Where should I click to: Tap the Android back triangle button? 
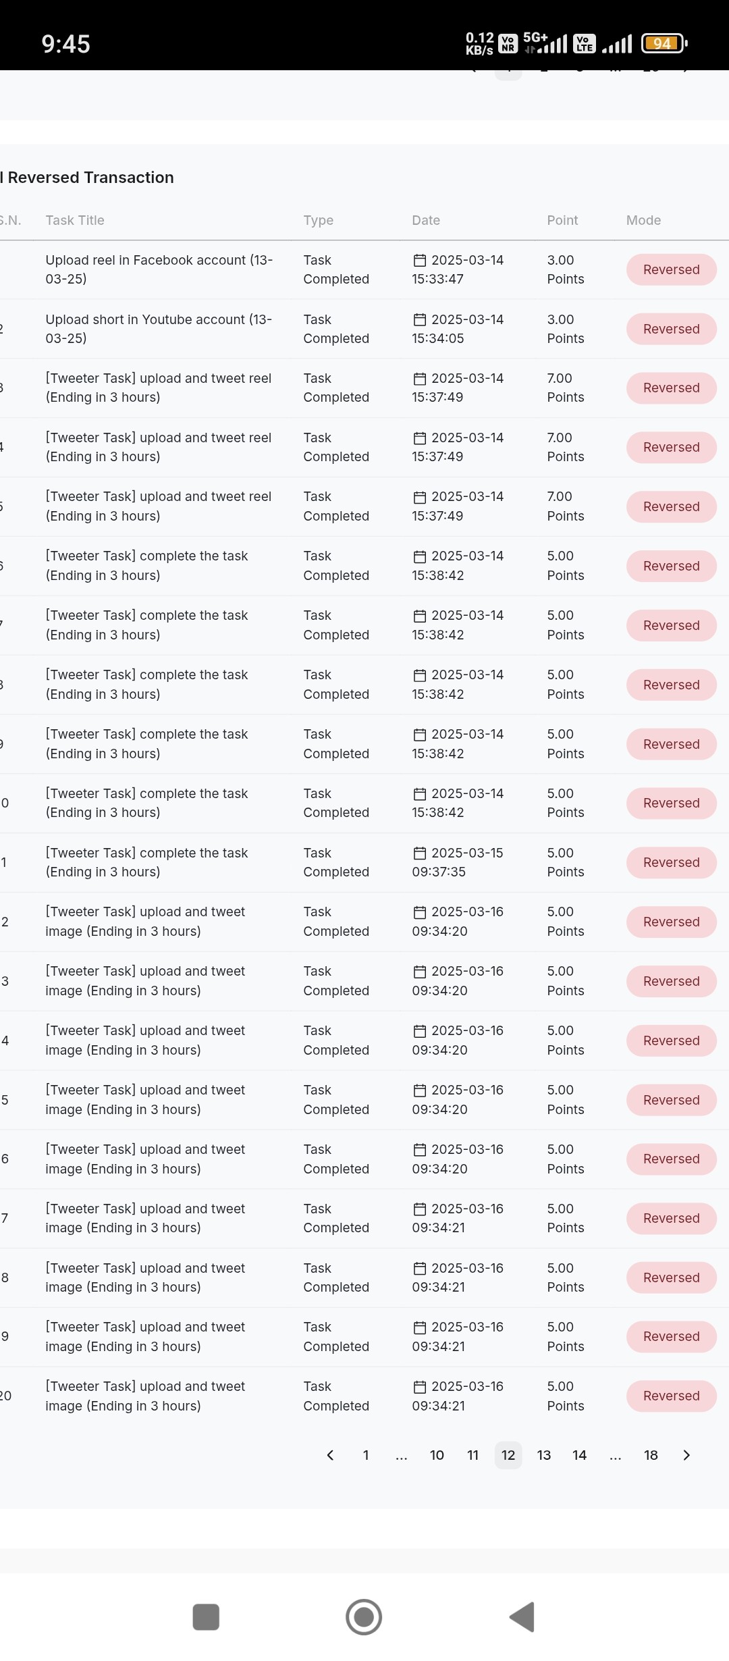pyautogui.click(x=522, y=1617)
